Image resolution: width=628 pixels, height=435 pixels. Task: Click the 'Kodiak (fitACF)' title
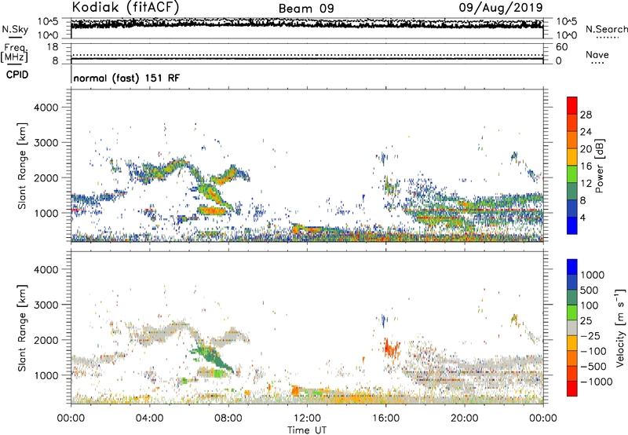126,7
